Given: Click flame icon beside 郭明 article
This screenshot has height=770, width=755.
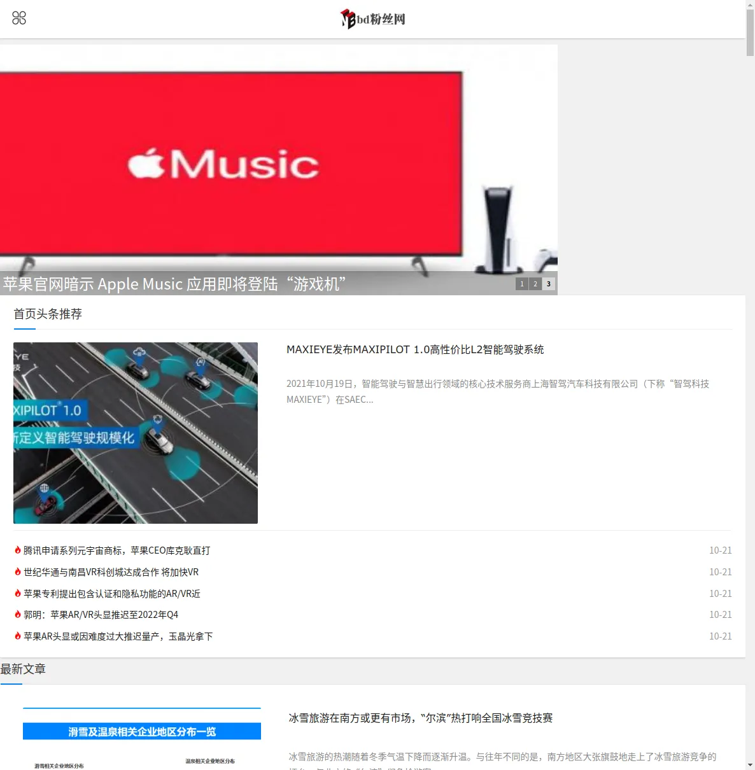Looking at the screenshot, I should coord(18,614).
